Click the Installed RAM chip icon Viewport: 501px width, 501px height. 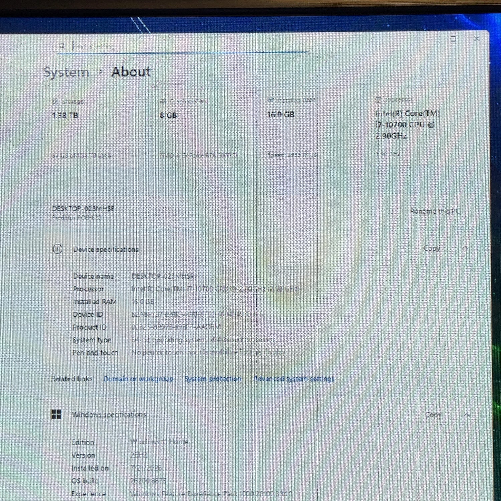(x=271, y=100)
